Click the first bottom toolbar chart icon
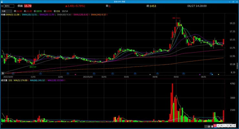 click(206, 126)
